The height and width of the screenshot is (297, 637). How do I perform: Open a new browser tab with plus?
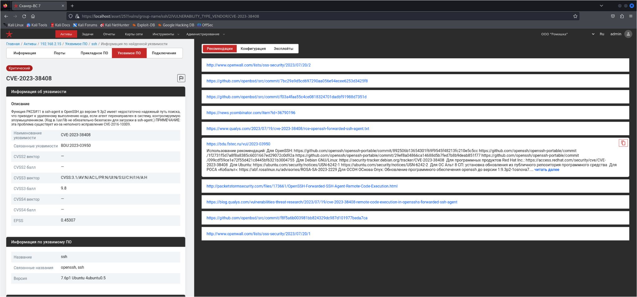72,6
